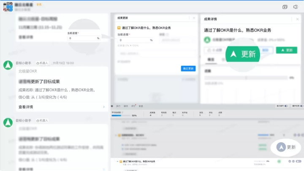The width and height of the screenshot is (304, 171).
Task: Start a video meeting from chat header
Action: [x=285, y=7]
